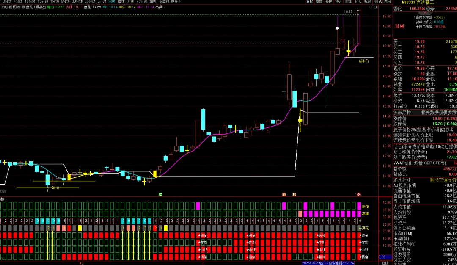Click the 统计 statistics button
Screen dimensions: 457x265
pos(339,1)
